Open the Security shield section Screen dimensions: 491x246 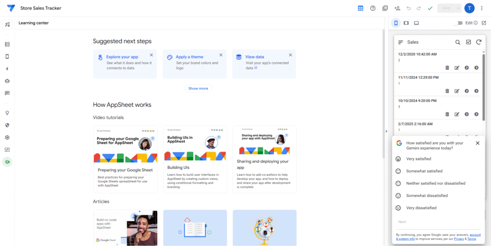[x=7, y=125]
